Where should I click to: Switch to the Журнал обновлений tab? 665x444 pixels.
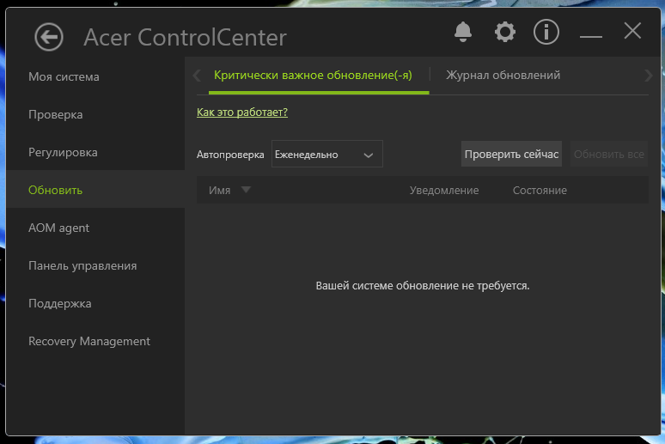[503, 76]
